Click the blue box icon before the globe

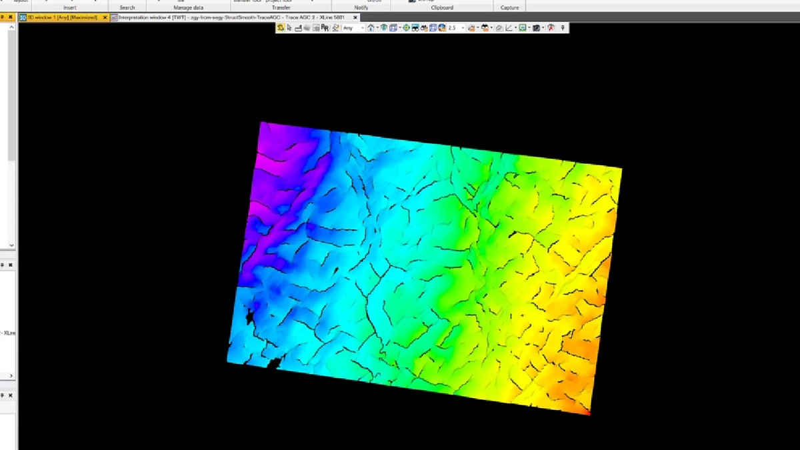(x=433, y=28)
